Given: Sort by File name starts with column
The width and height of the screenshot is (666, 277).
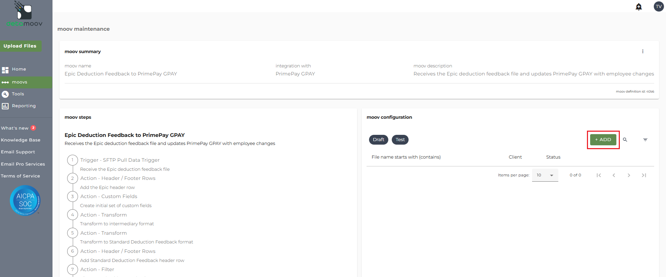Looking at the screenshot, I should (406, 157).
